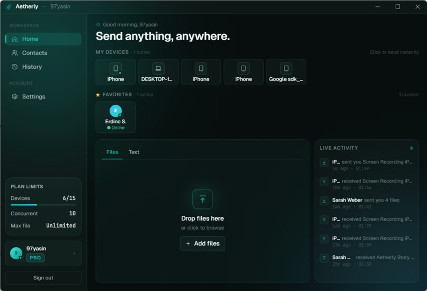
Task: Click the PLAN LIMITS heading
Action: (x=27, y=187)
